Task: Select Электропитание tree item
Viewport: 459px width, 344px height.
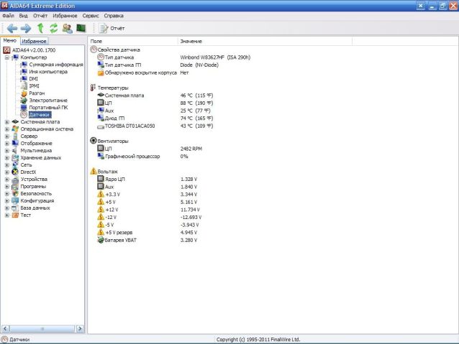Action: point(48,101)
